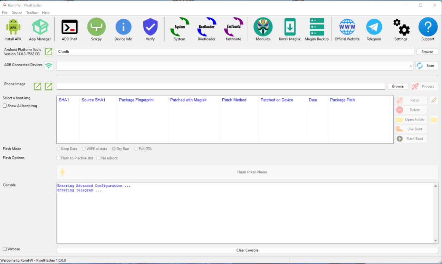Click the Process rocket button
This screenshot has width=442, height=264.
tap(424, 86)
